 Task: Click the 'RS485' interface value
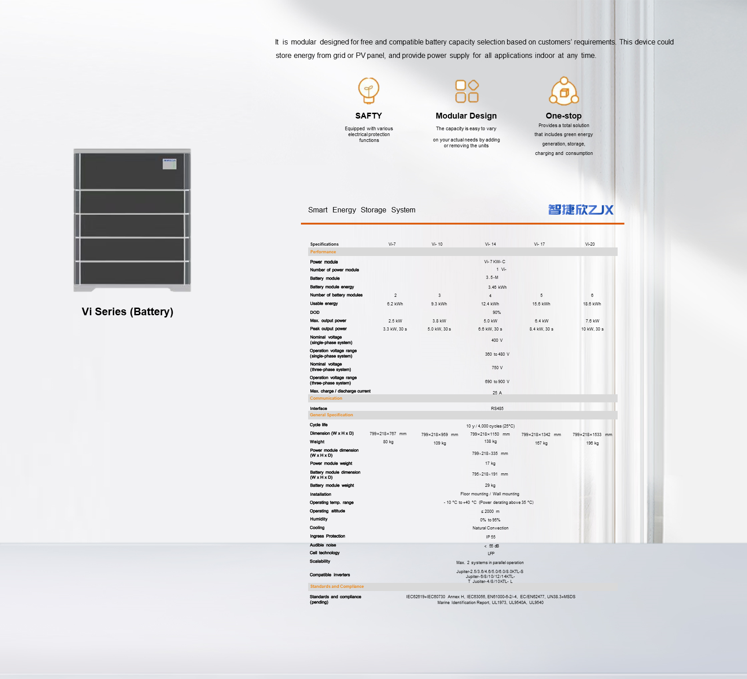tap(497, 409)
